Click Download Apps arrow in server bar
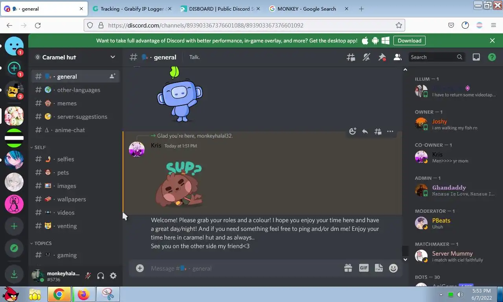Viewport: 503px width, 302px height. pos(14,274)
